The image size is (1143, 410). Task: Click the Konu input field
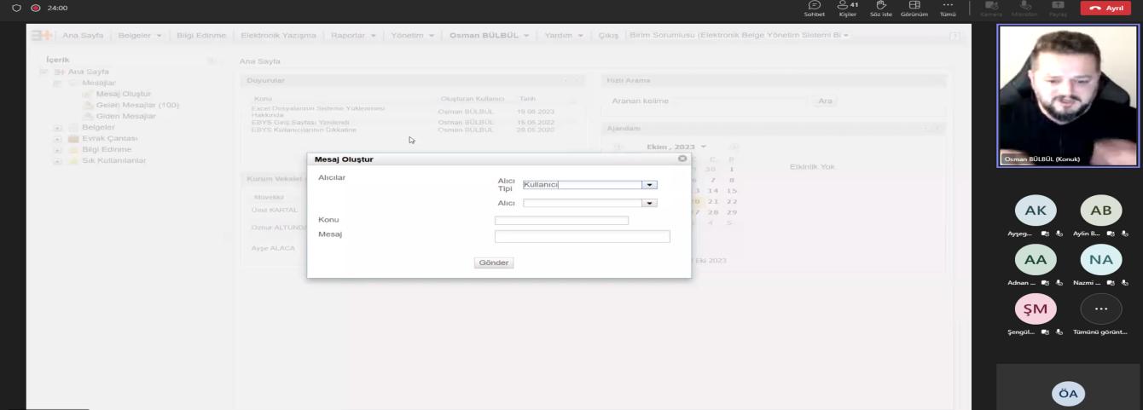click(561, 220)
